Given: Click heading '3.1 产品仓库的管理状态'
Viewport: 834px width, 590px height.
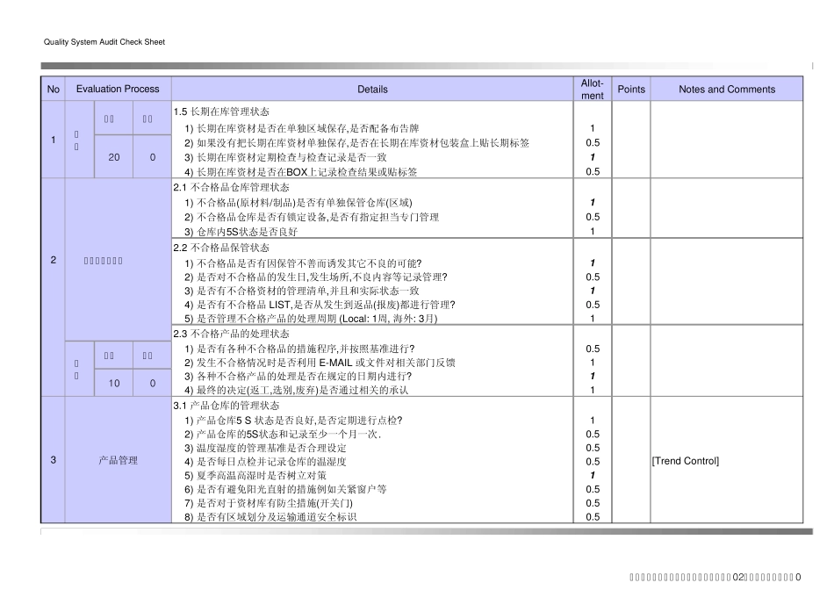Looking at the screenshot, I should (226, 406).
